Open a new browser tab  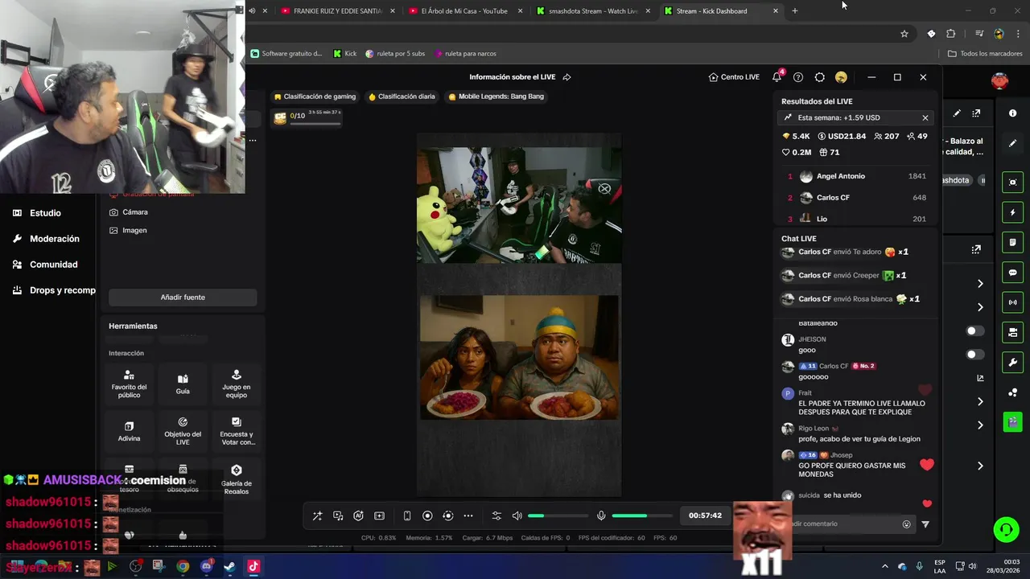[795, 11]
